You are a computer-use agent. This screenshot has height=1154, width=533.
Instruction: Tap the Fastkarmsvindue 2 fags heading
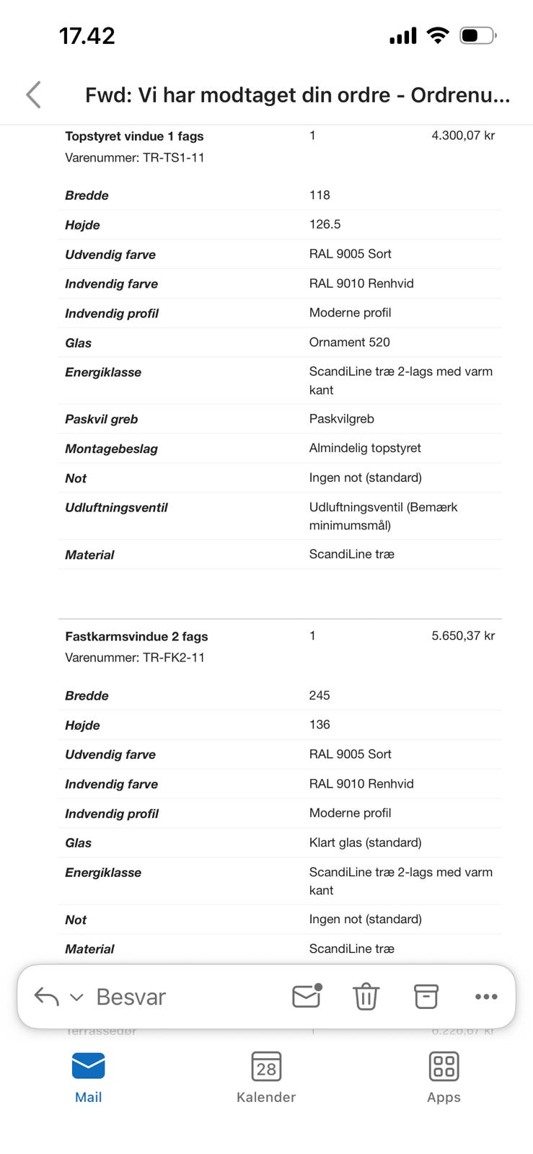[136, 636]
